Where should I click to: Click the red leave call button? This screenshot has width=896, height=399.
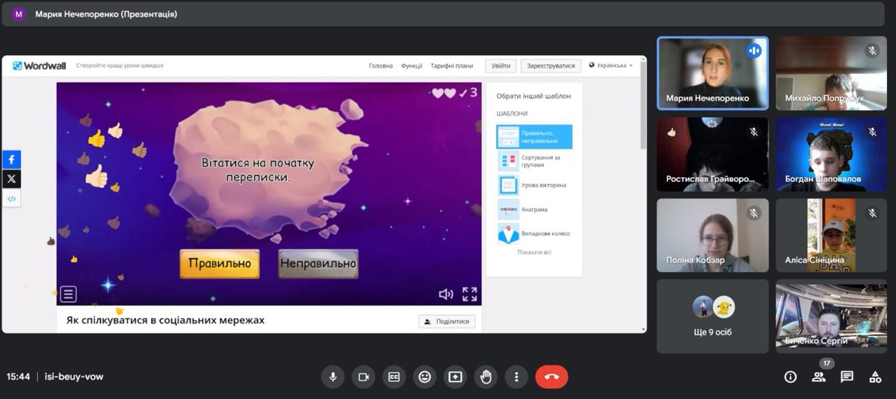(552, 377)
